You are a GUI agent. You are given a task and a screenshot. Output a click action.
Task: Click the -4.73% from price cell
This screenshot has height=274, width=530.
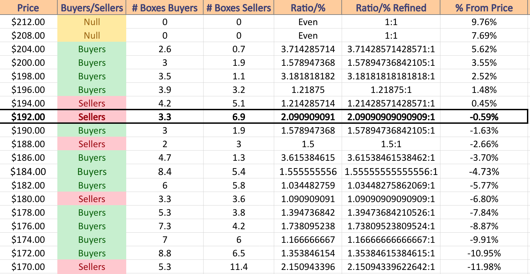[x=484, y=172]
